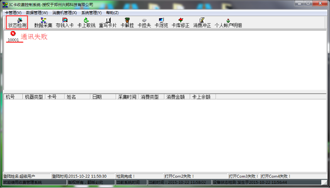Open 个人帐户明细 personal account details
330x188 pixels.
pos(228,22)
